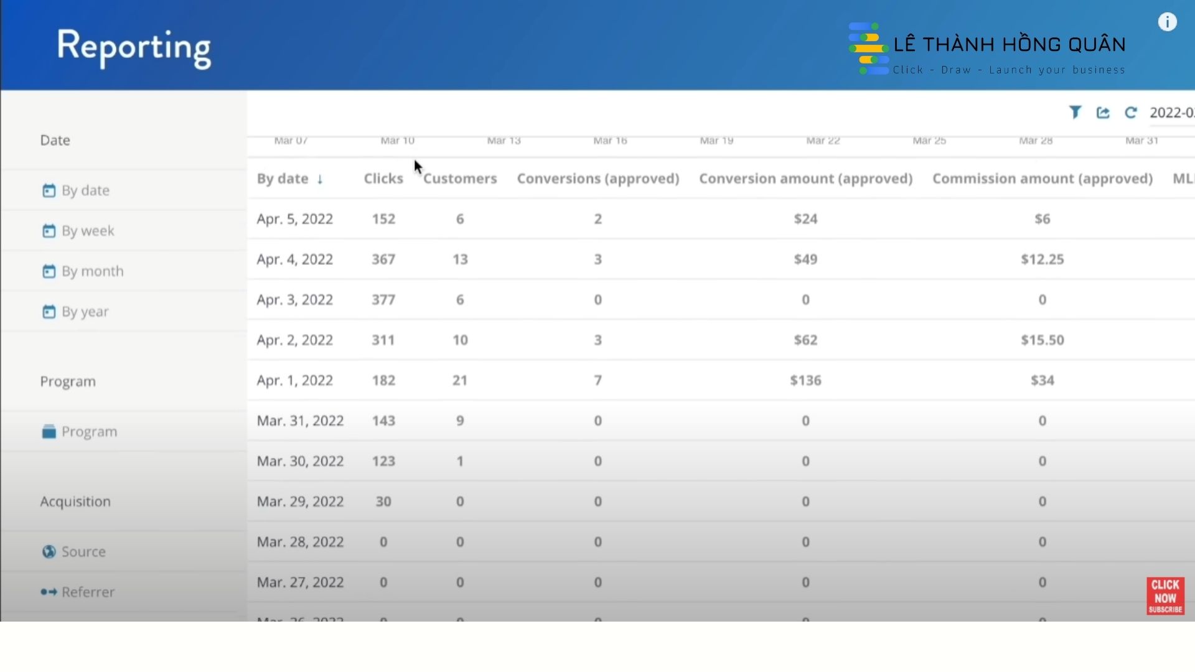Sort by Customers column header
The width and height of the screenshot is (1195, 672).
(460, 179)
